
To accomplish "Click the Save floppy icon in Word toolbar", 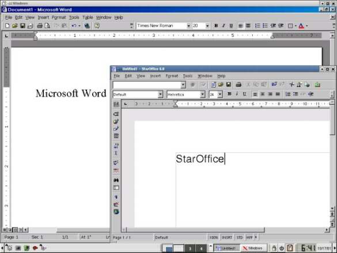I will [22, 26].
